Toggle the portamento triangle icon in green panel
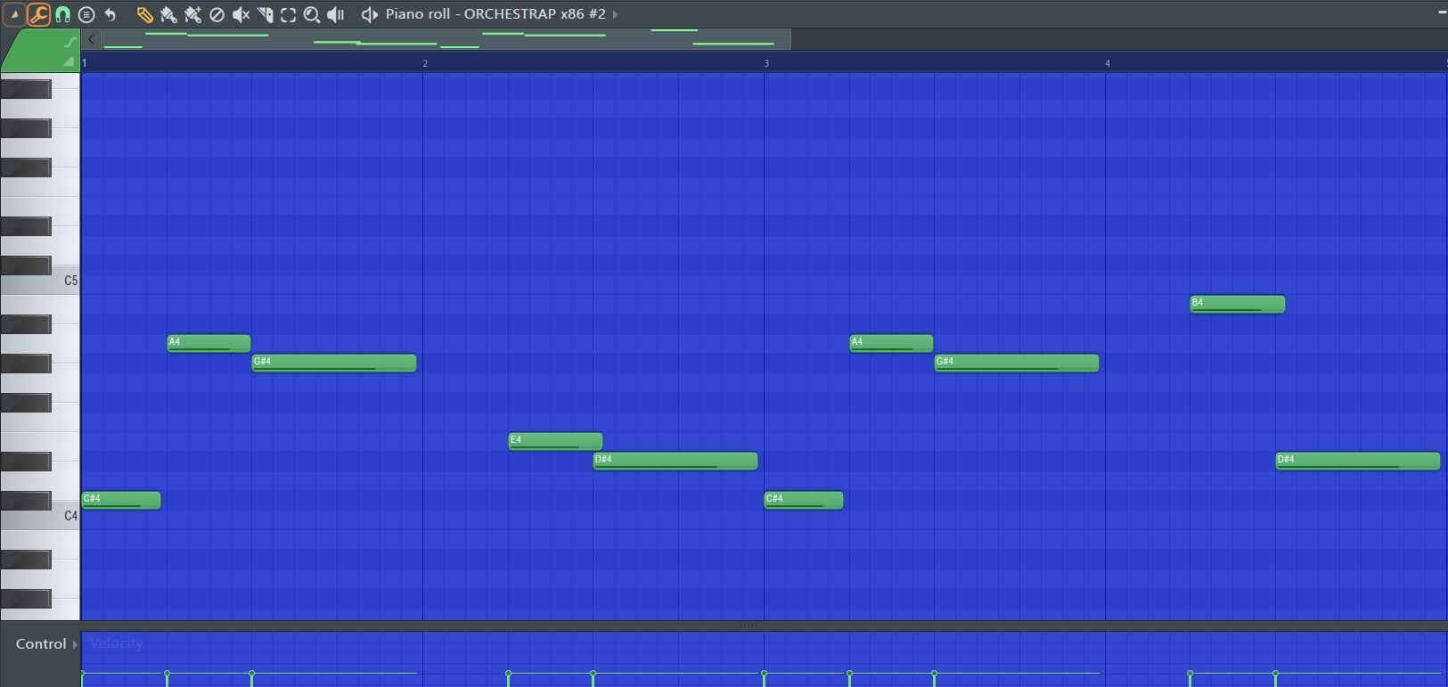1448x687 pixels. click(x=68, y=61)
